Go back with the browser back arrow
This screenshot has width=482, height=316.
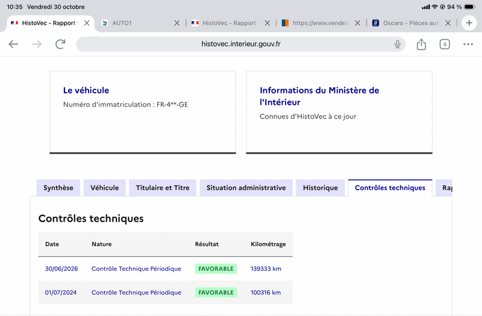[13, 44]
